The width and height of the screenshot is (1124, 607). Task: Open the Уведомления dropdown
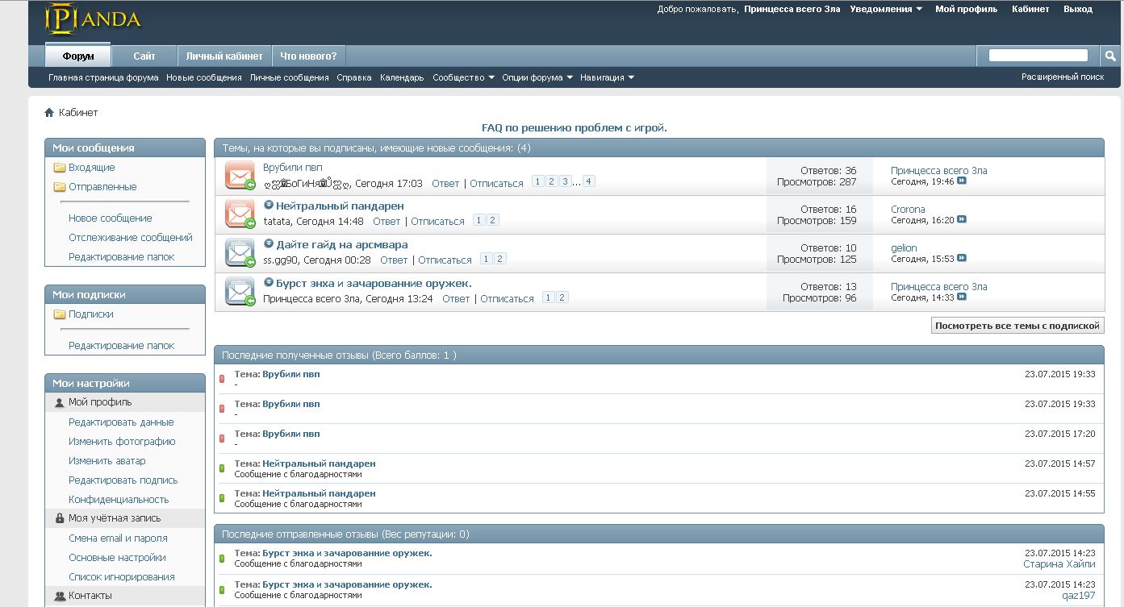pos(886,10)
